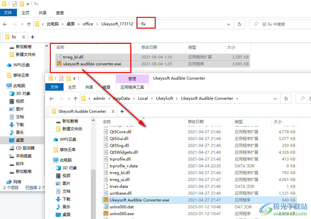Open quick access toolbar dropdown in fix window
Screen dimensions: 311x219
coord(28,4)
